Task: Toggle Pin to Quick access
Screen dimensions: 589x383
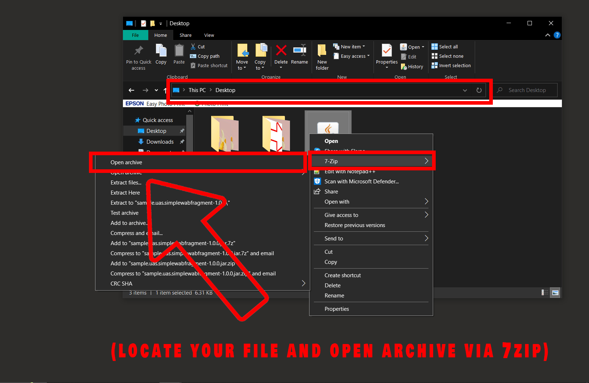Action: click(138, 56)
